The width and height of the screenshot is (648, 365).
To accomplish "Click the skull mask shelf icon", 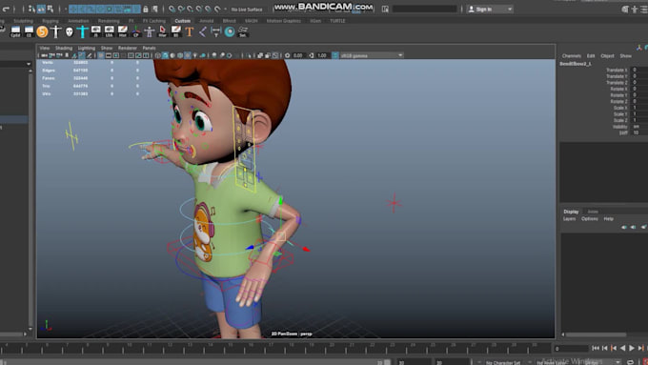I will [x=70, y=31].
